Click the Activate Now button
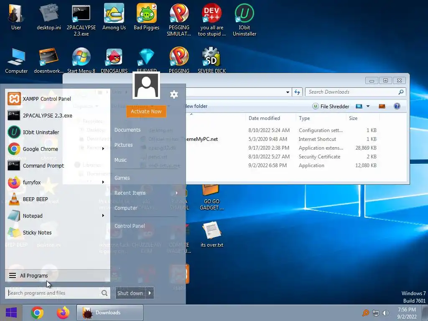This screenshot has width=428, height=321. 146,111
